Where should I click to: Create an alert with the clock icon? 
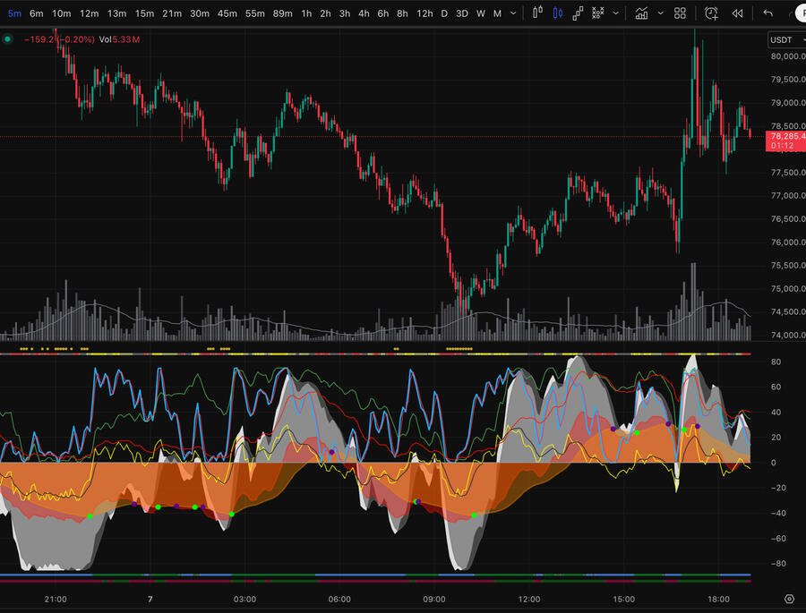tap(711, 13)
